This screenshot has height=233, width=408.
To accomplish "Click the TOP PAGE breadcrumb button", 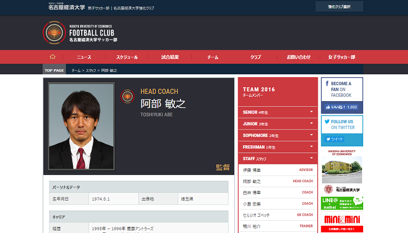I will coord(54,70).
